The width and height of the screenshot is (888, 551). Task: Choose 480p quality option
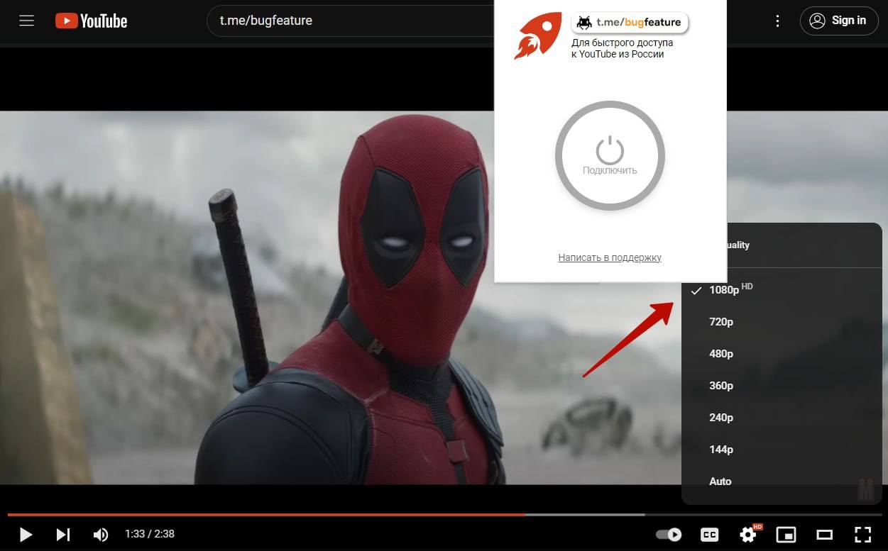721,354
